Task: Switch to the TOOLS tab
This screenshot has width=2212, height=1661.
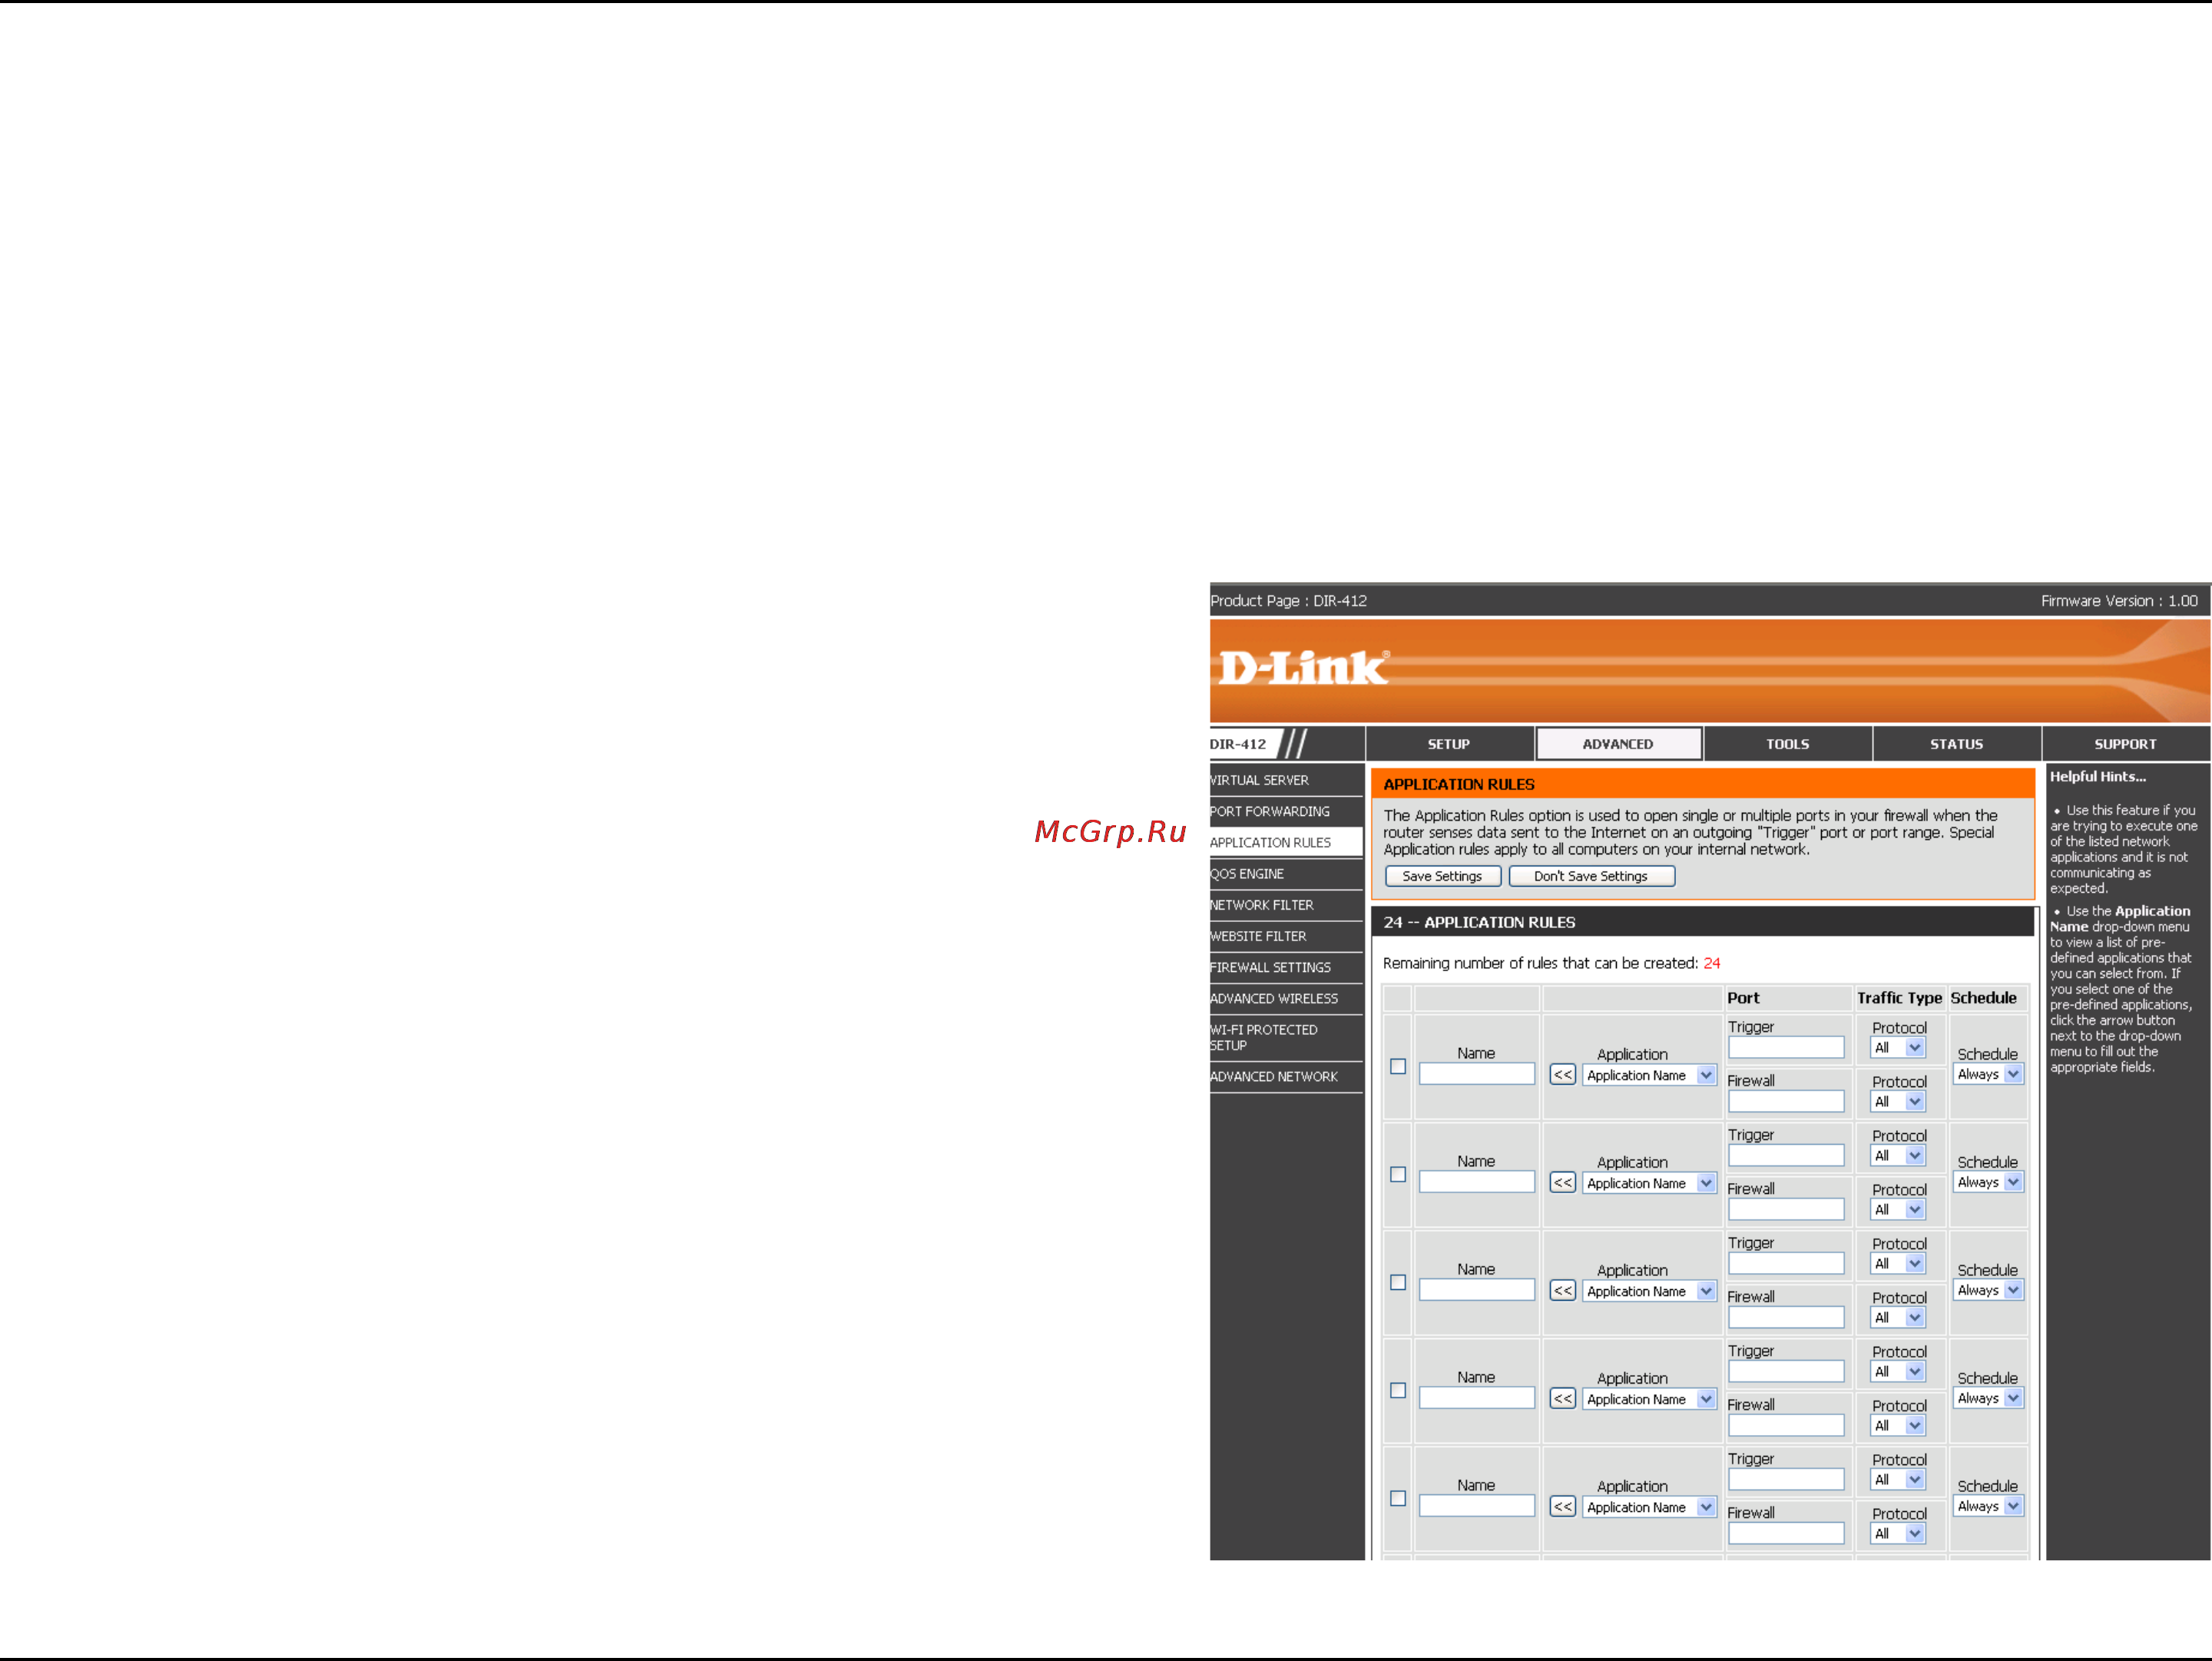Action: (x=1788, y=744)
